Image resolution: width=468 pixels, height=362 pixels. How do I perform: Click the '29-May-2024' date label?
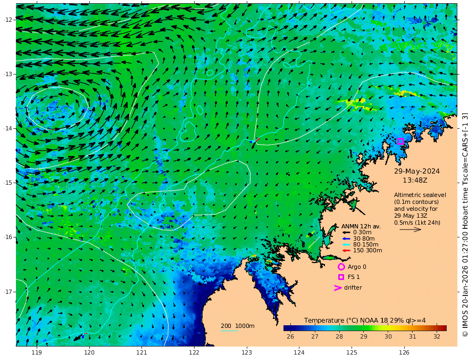pos(416,171)
